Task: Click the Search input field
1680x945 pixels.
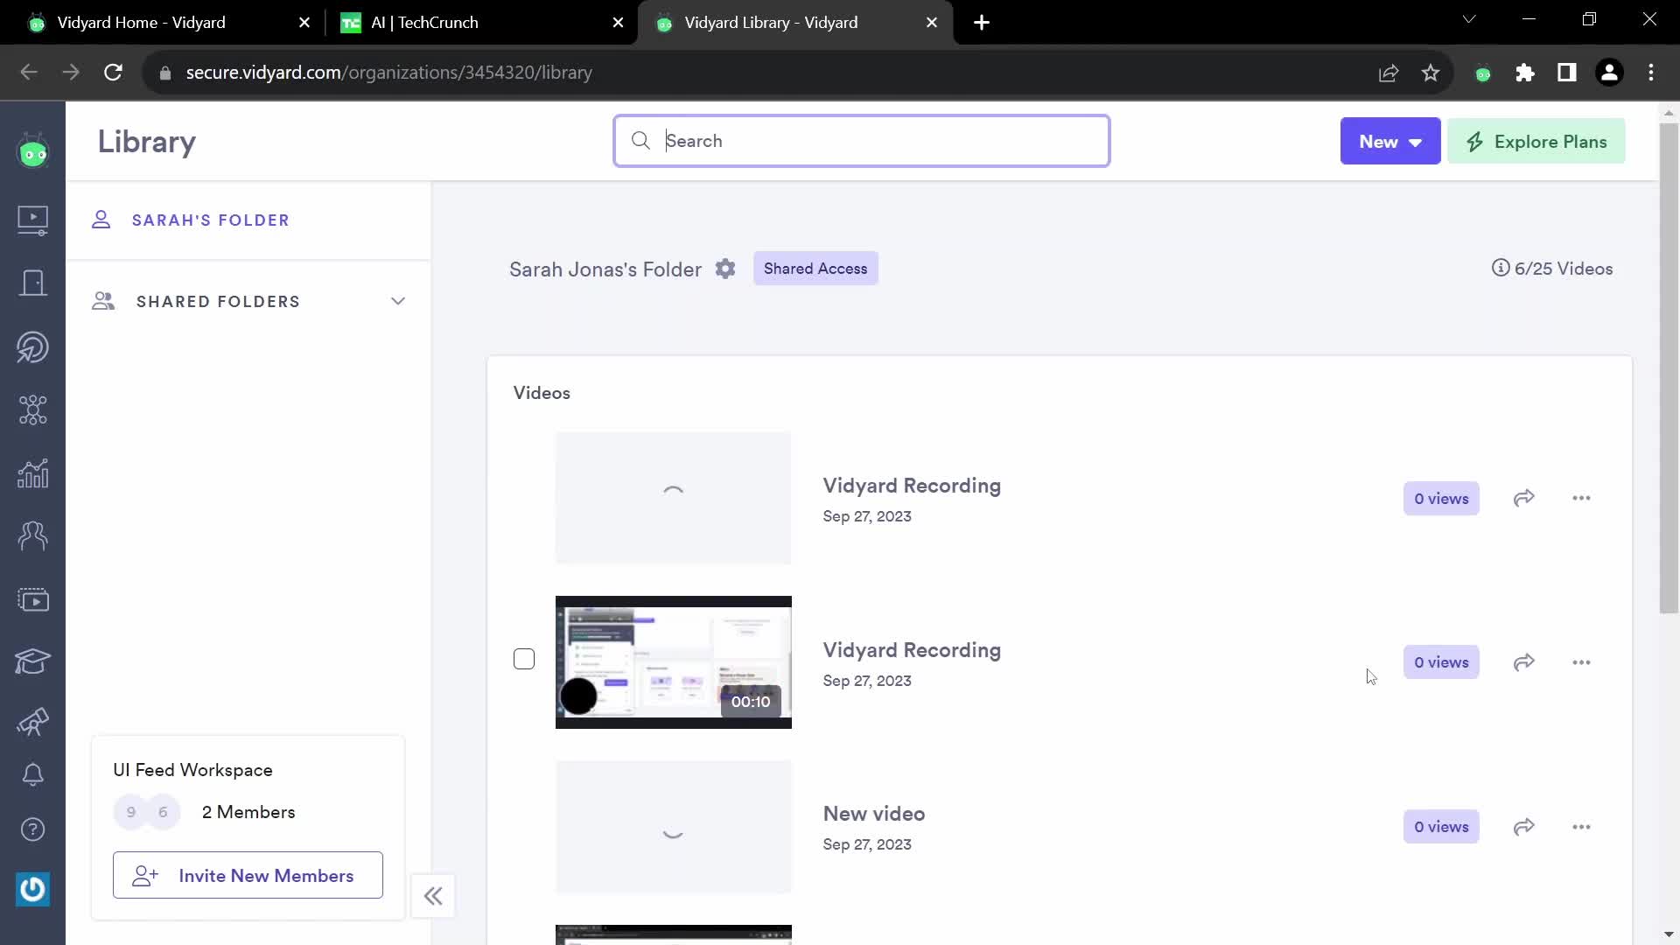Action: coord(862,141)
